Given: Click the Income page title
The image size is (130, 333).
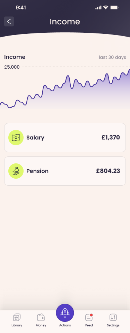Looking at the screenshot, I should (65, 22).
